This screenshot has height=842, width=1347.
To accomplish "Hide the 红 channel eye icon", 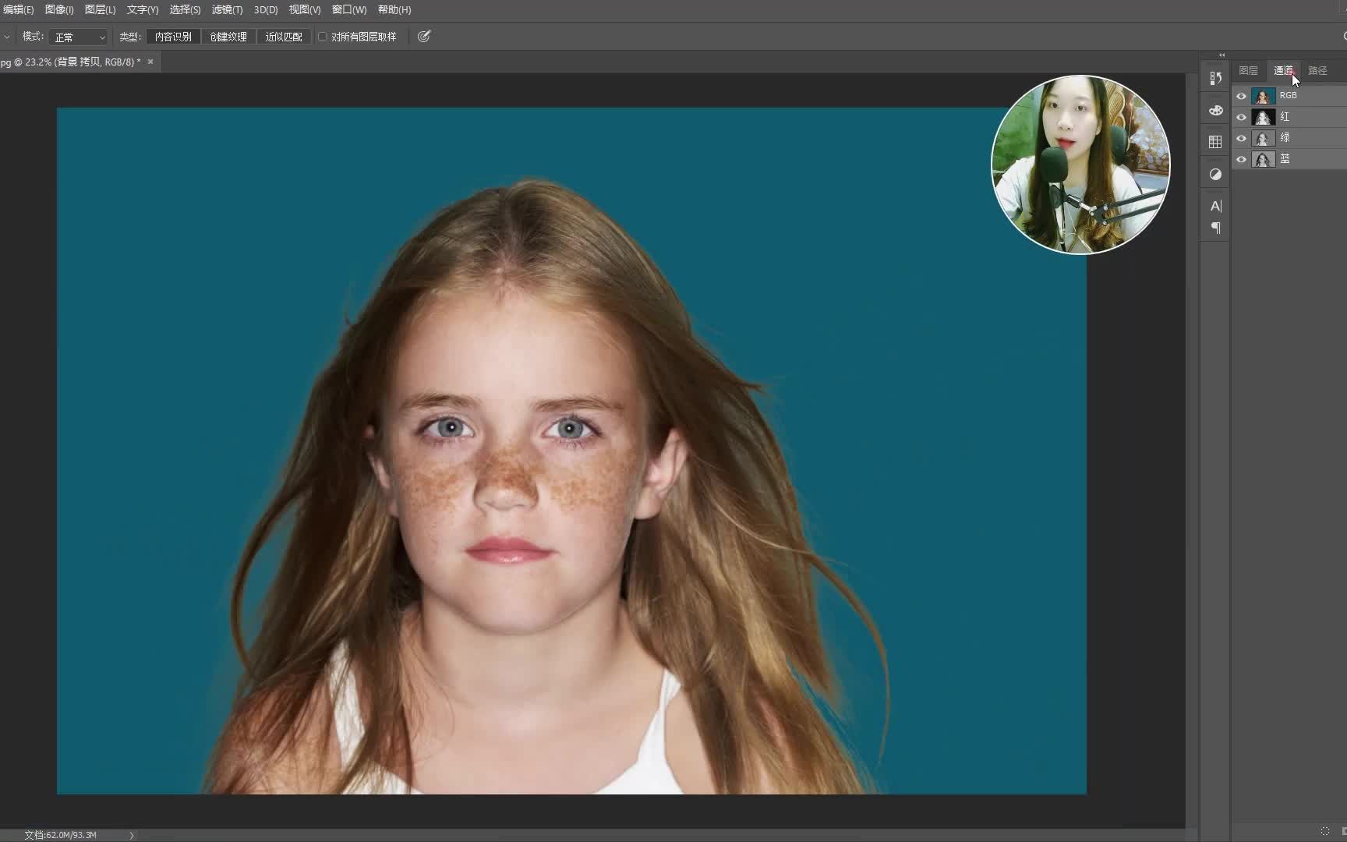I will coord(1241,118).
